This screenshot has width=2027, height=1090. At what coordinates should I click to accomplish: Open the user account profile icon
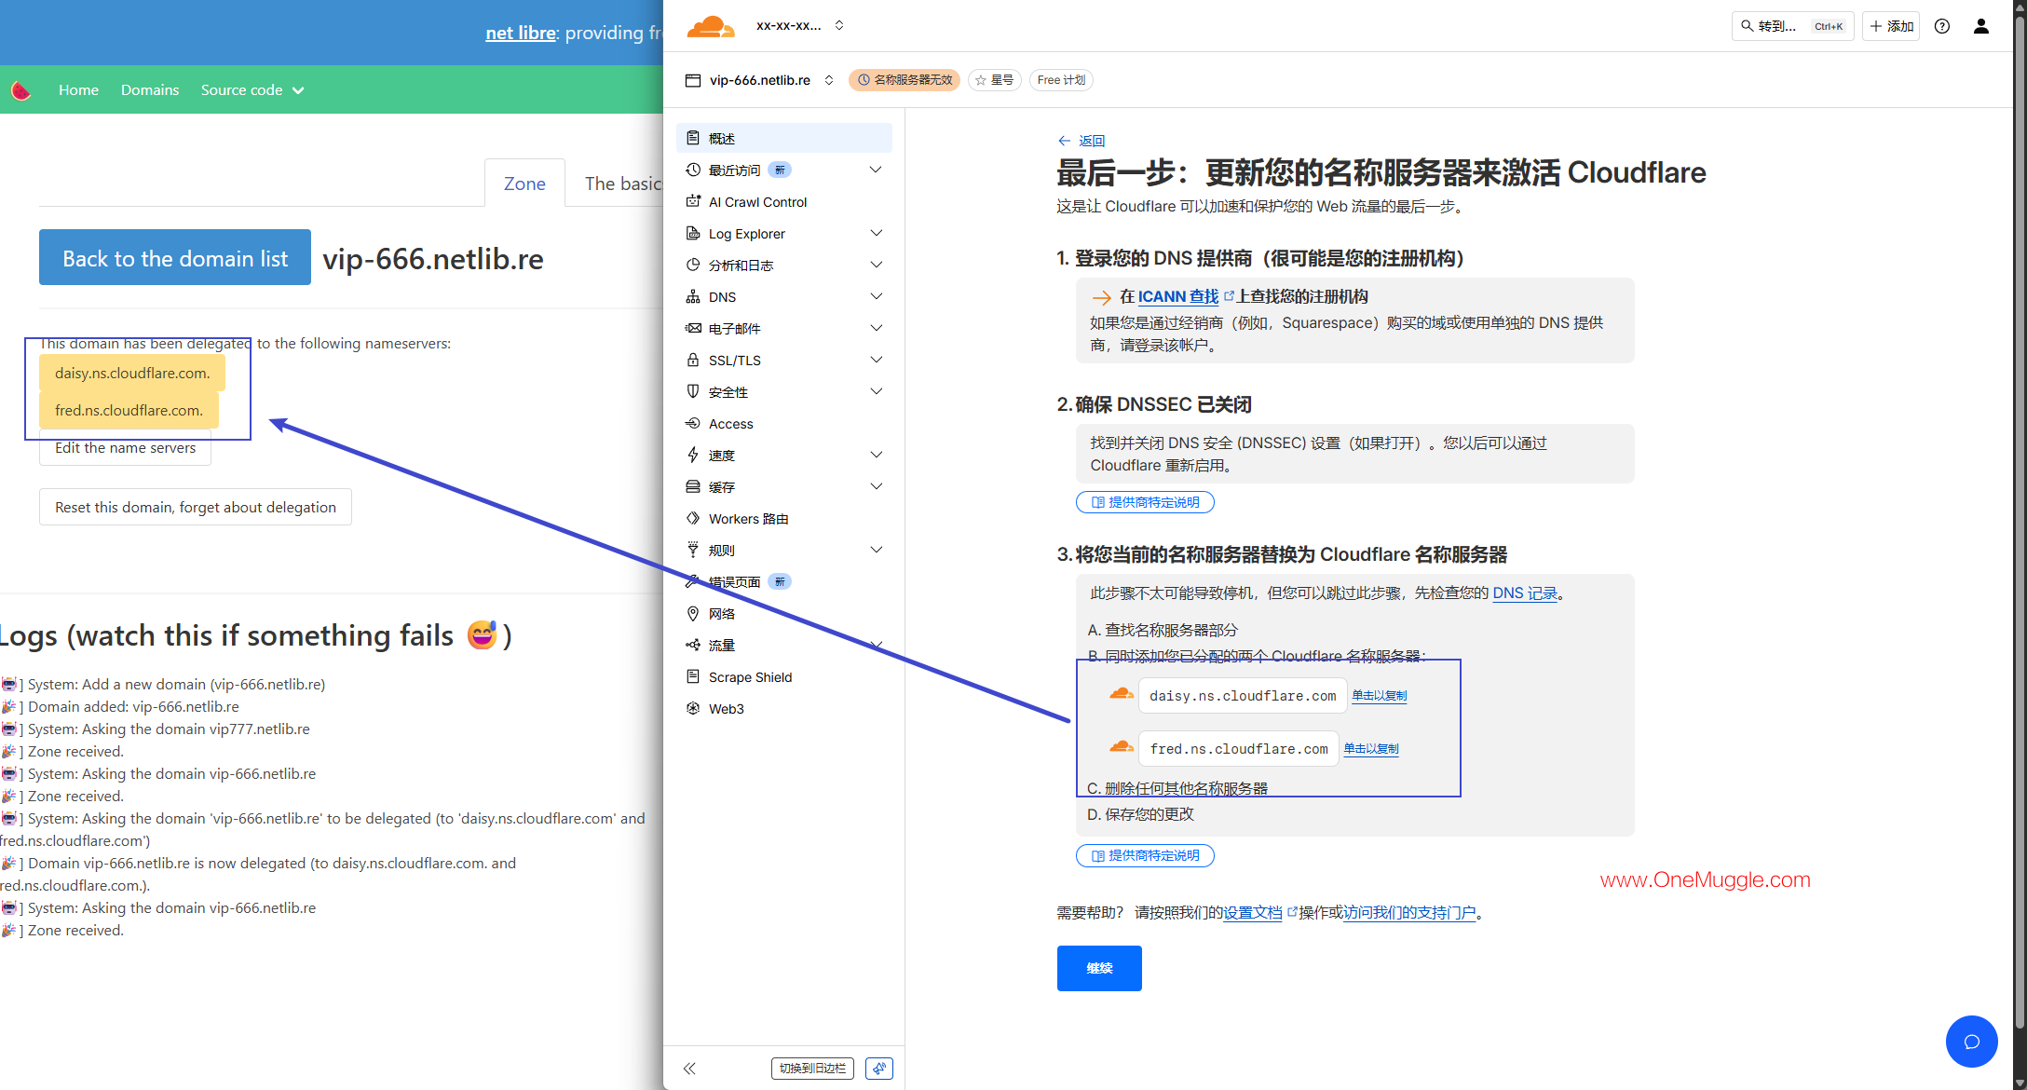coord(1981,26)
